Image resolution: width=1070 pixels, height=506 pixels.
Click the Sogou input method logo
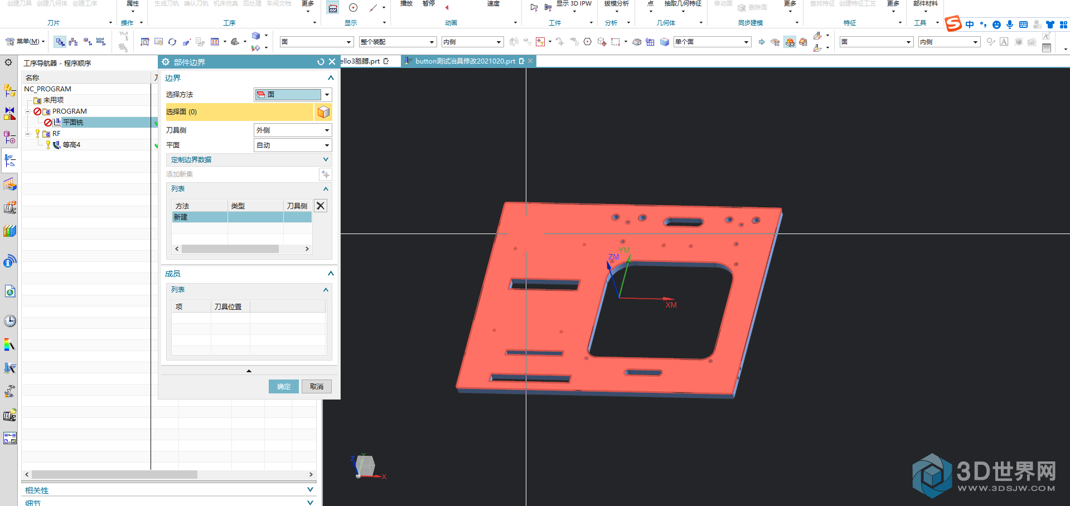(x=953, y=23)
